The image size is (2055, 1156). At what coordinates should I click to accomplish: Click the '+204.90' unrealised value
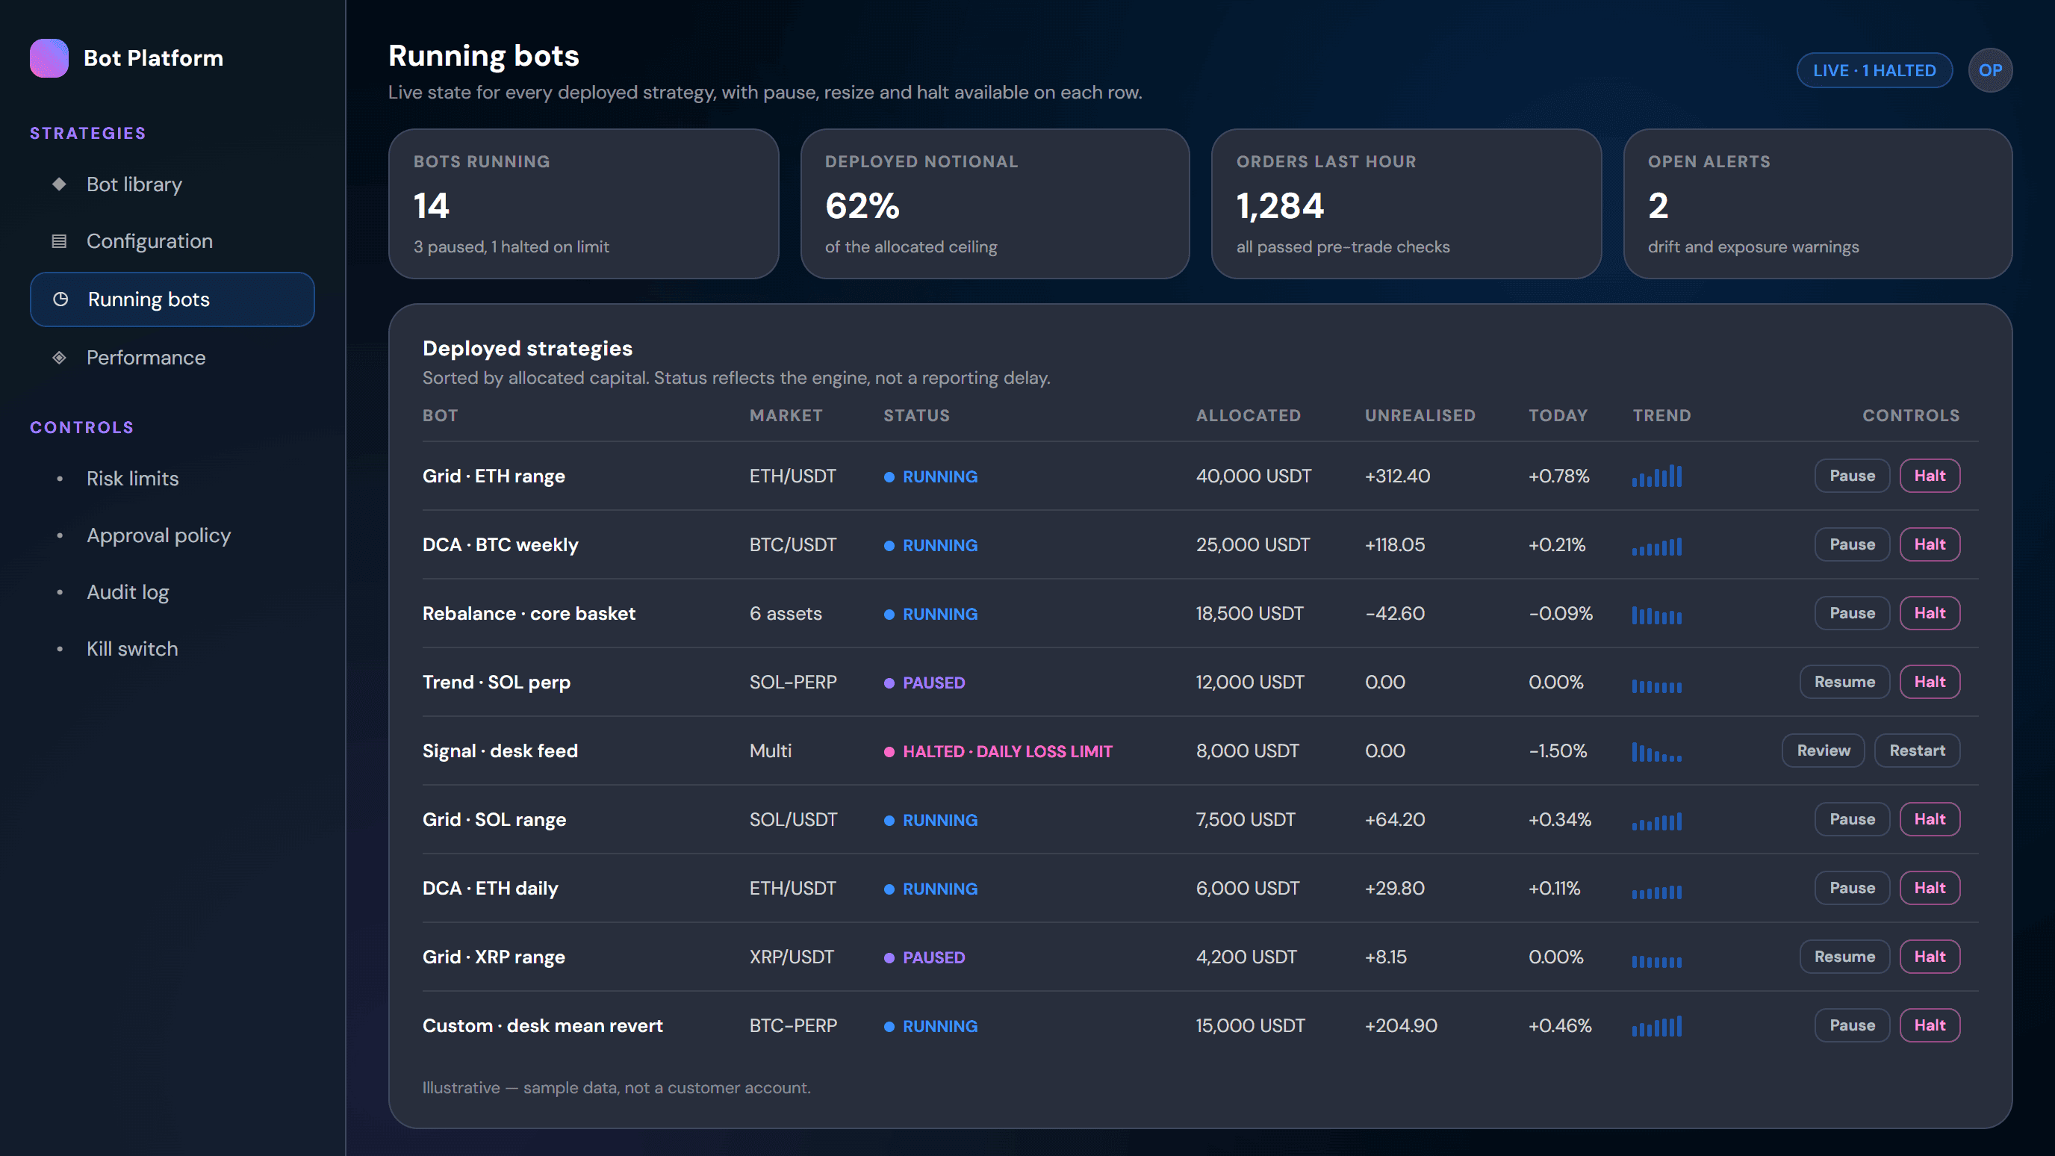(x=1401, y=1025)
